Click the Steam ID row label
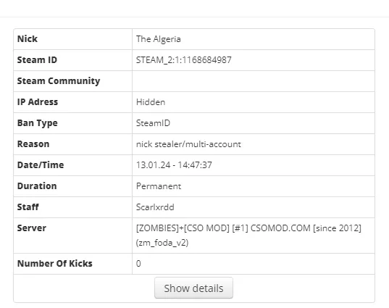This screenshot has width=389, height=308. click(37, 60)
